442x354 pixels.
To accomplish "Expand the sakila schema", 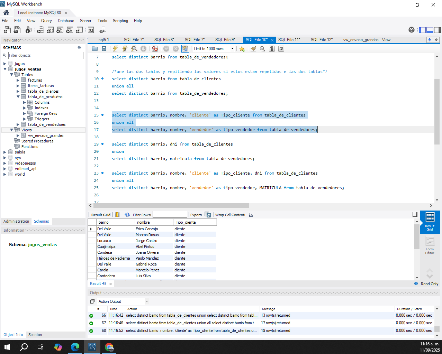I will coord(5,152).
